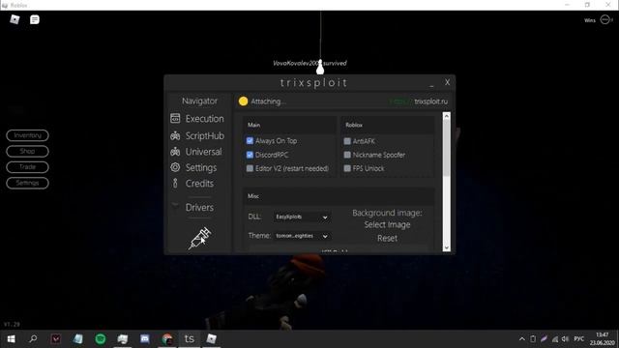This screenshot has height=348, width=619.
Task: Enable AntiAFK checkbox
Action: pos(347,141)
